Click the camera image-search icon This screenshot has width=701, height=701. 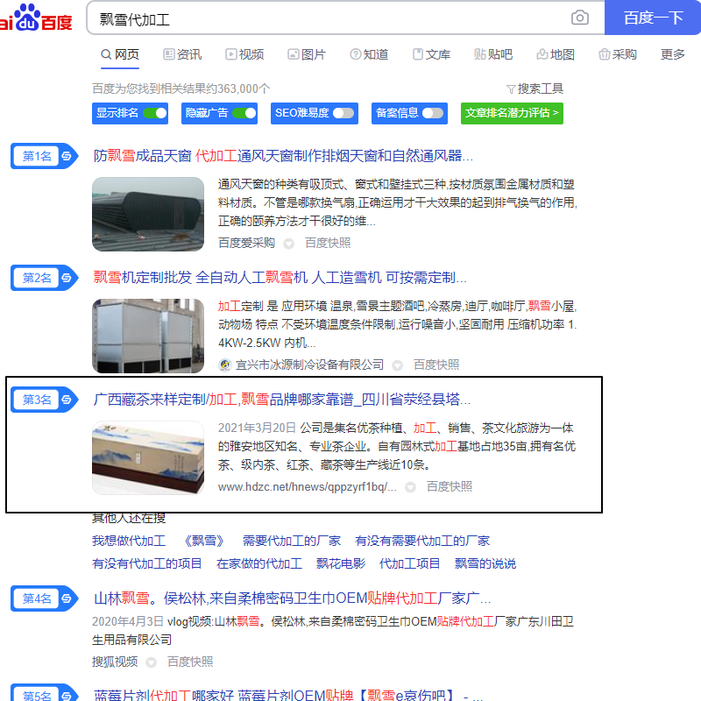(x=579, y=18)
